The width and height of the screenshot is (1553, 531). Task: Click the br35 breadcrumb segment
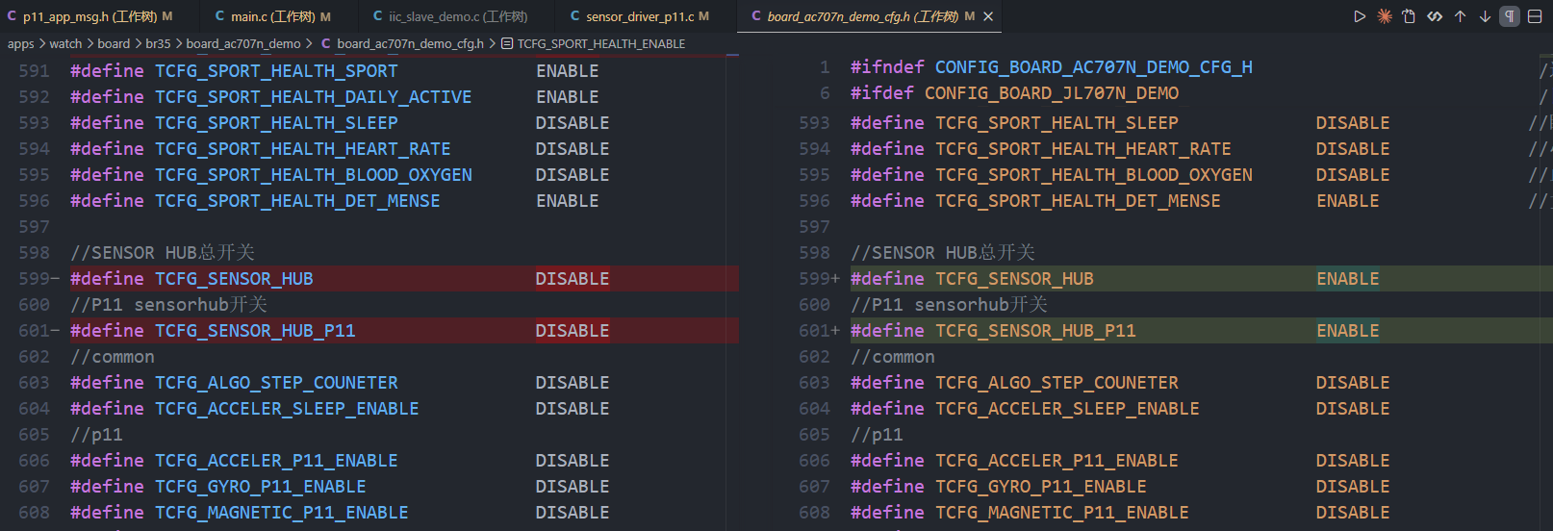[x=158, y=44]
